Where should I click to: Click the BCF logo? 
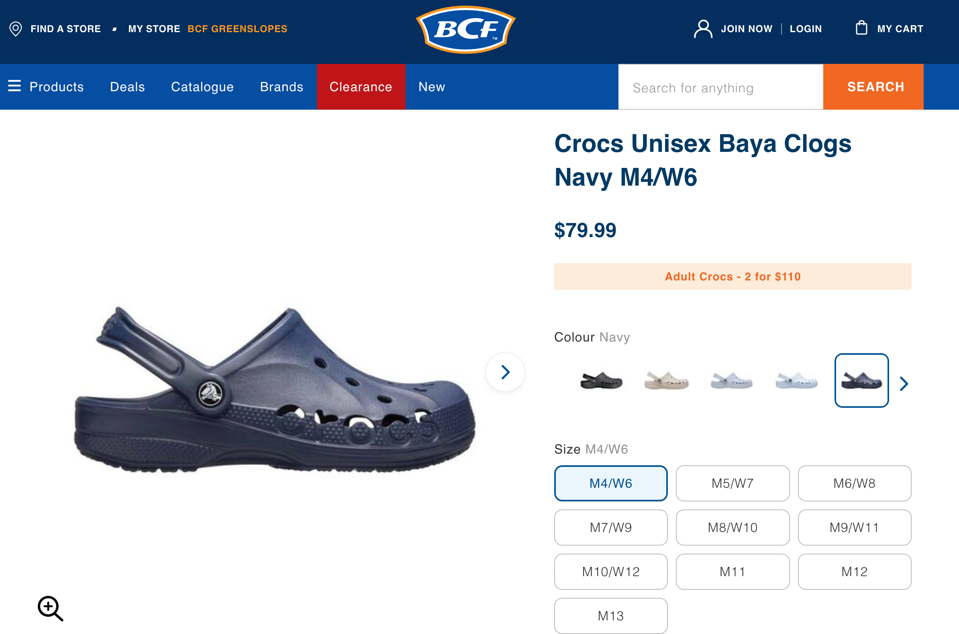[x=465, y=29]
